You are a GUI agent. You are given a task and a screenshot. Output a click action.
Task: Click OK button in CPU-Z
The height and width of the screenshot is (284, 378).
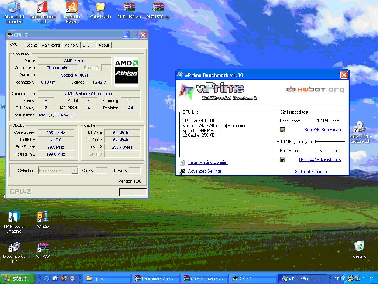coord(133,192)
